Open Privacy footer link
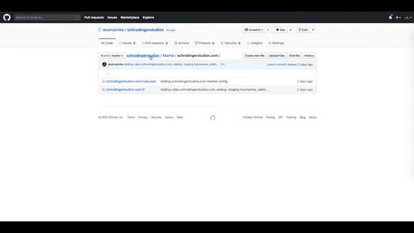414x233 pixels. pyautogui.click(x=143, y=117)
